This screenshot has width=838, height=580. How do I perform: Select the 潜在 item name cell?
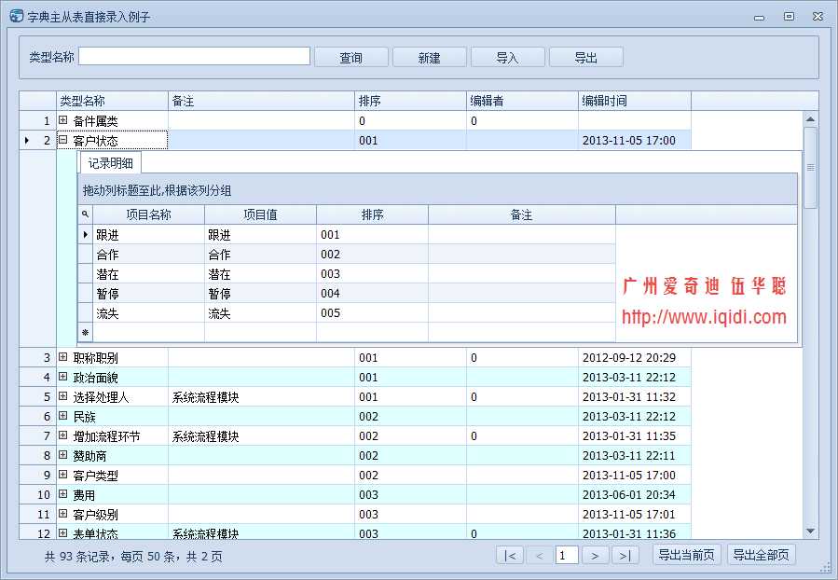click(148, 274)
